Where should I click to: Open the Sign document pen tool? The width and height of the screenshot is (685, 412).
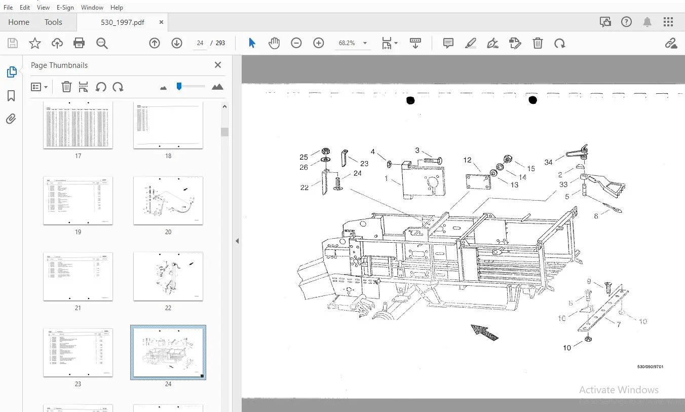click(x=492, y=43)
